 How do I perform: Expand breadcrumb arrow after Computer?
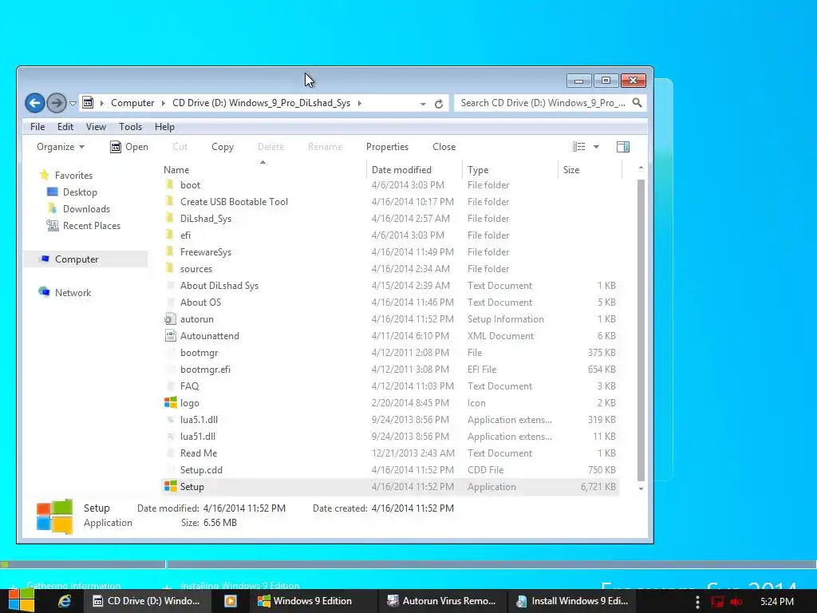(x=163, y=103)
